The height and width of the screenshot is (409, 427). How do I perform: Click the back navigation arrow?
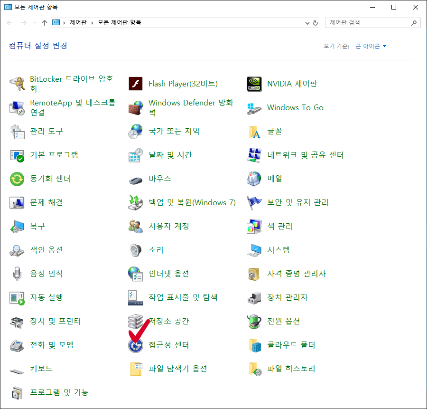(9, 23)
